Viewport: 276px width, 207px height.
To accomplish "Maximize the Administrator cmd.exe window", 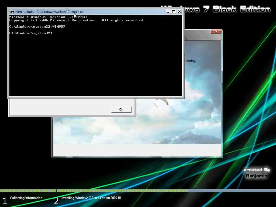I will (x=174, y=12).
